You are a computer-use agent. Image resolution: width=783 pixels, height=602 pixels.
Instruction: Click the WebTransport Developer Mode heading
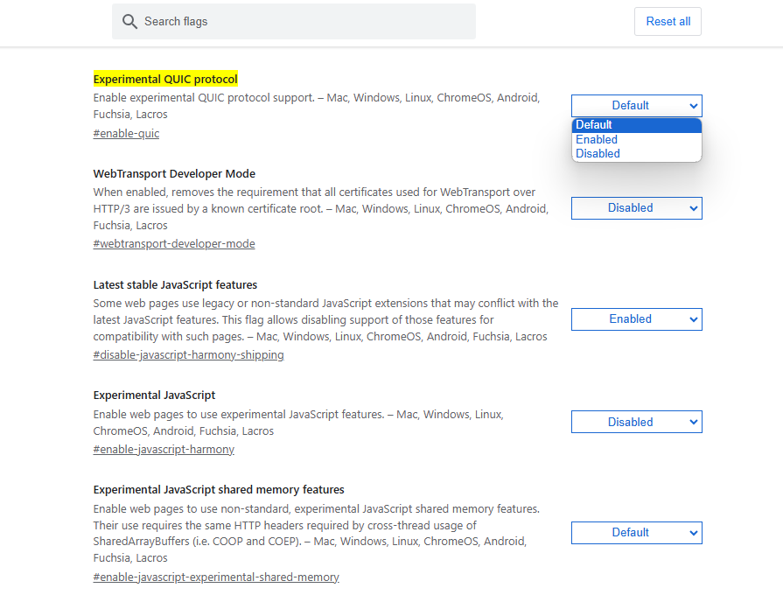(174, 174)
